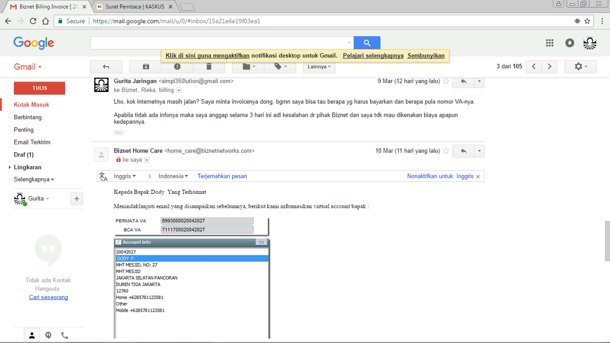This screenshot has width=610, height=343.
Task: Open Google notifications bell
Action: pyautogui.click(x=569, y=43)
